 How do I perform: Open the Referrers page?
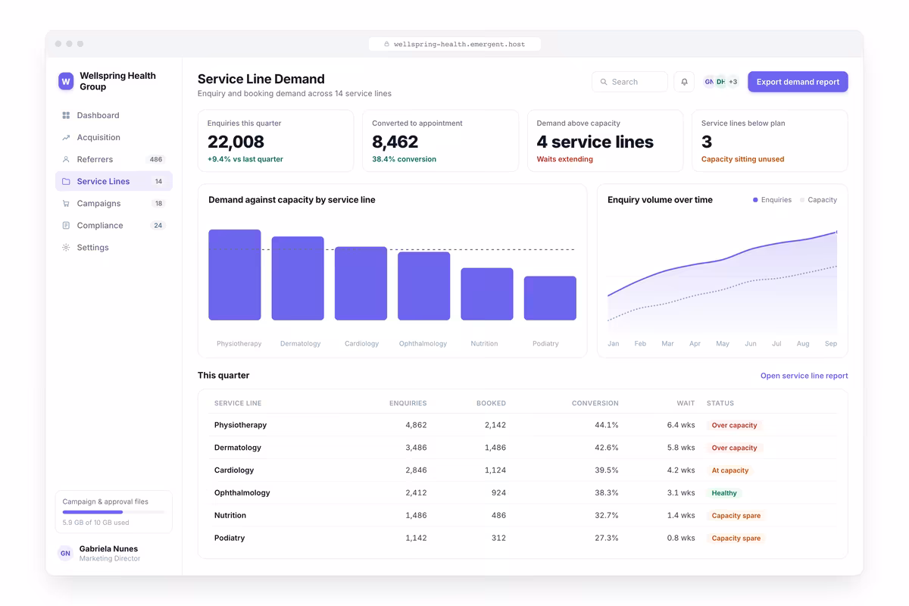tap(114, 159)
